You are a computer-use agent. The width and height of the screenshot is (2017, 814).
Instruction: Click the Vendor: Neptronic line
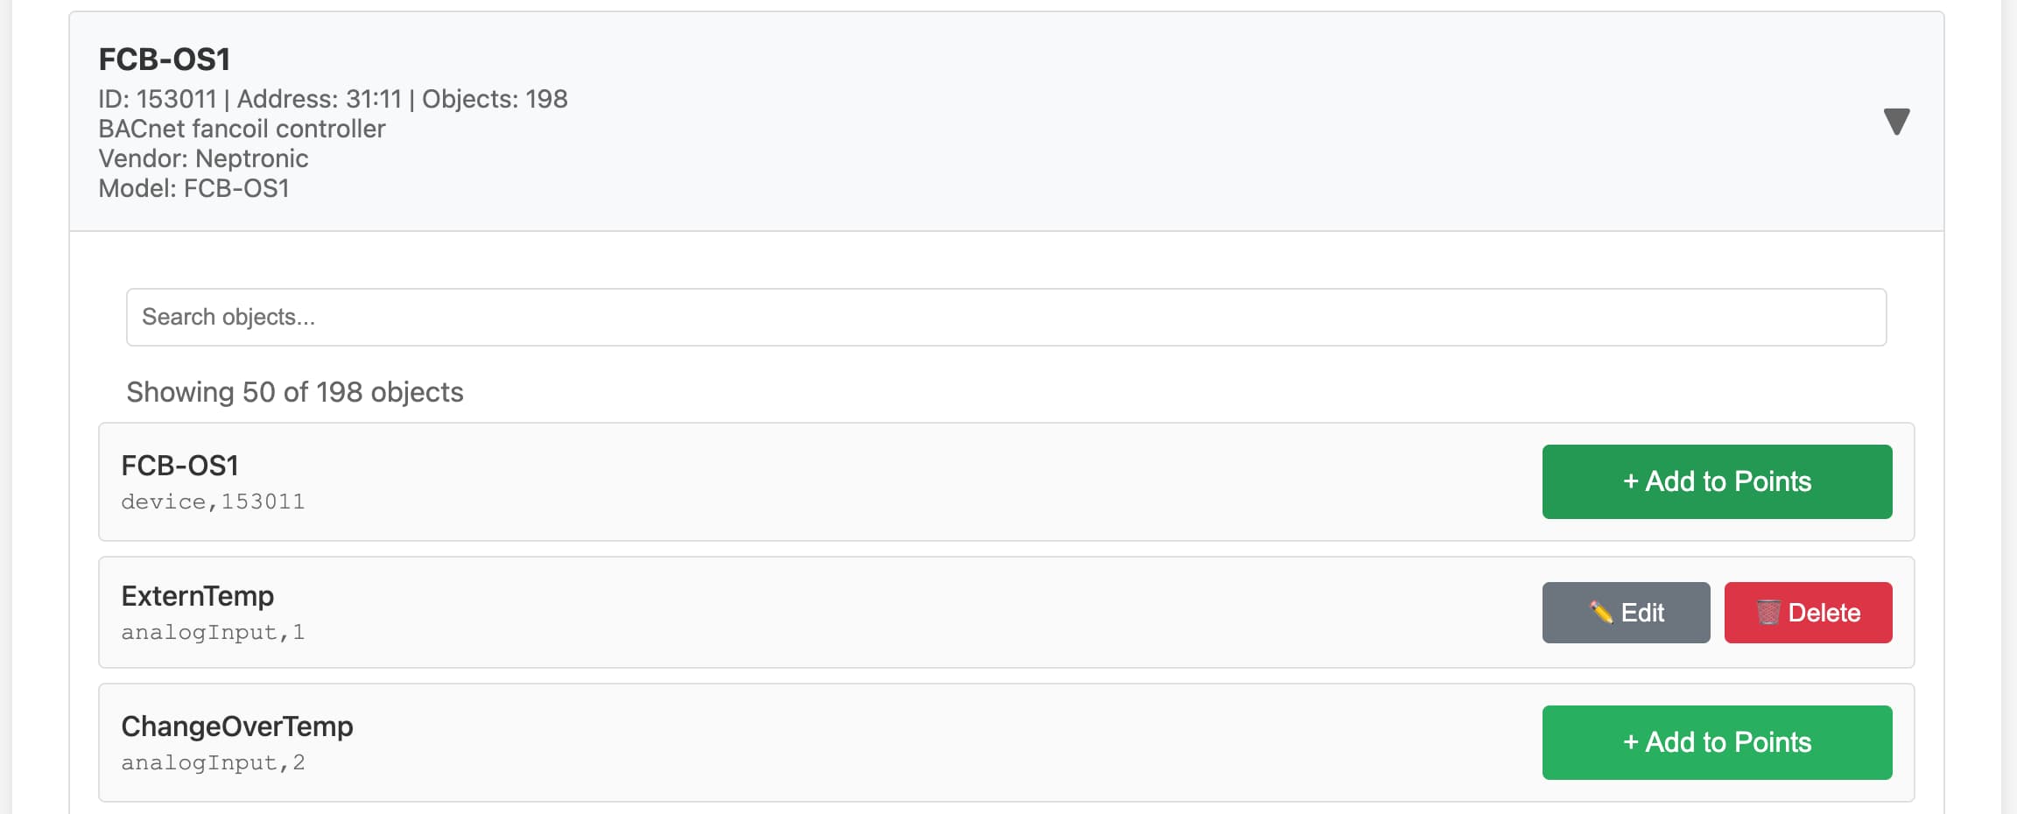click(203, 158)
